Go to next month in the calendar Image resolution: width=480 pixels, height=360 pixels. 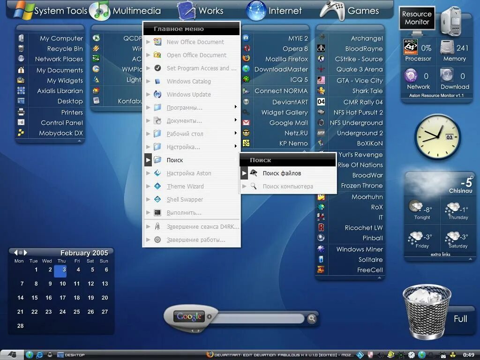(25, 253)
